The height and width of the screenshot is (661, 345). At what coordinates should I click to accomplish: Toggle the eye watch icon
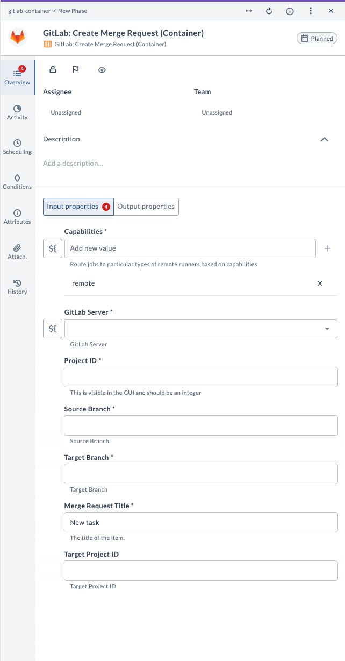[102, 70]
